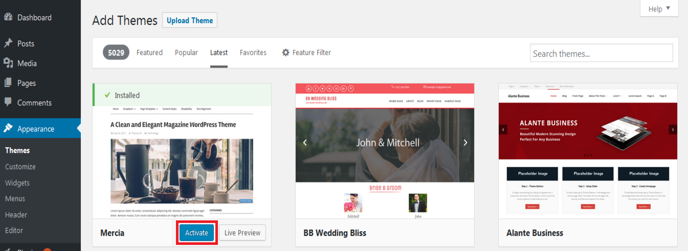The width and height of the screenshot is (688, 251).
Task: Click the Comments bubble icon
Action: [8, 102]
